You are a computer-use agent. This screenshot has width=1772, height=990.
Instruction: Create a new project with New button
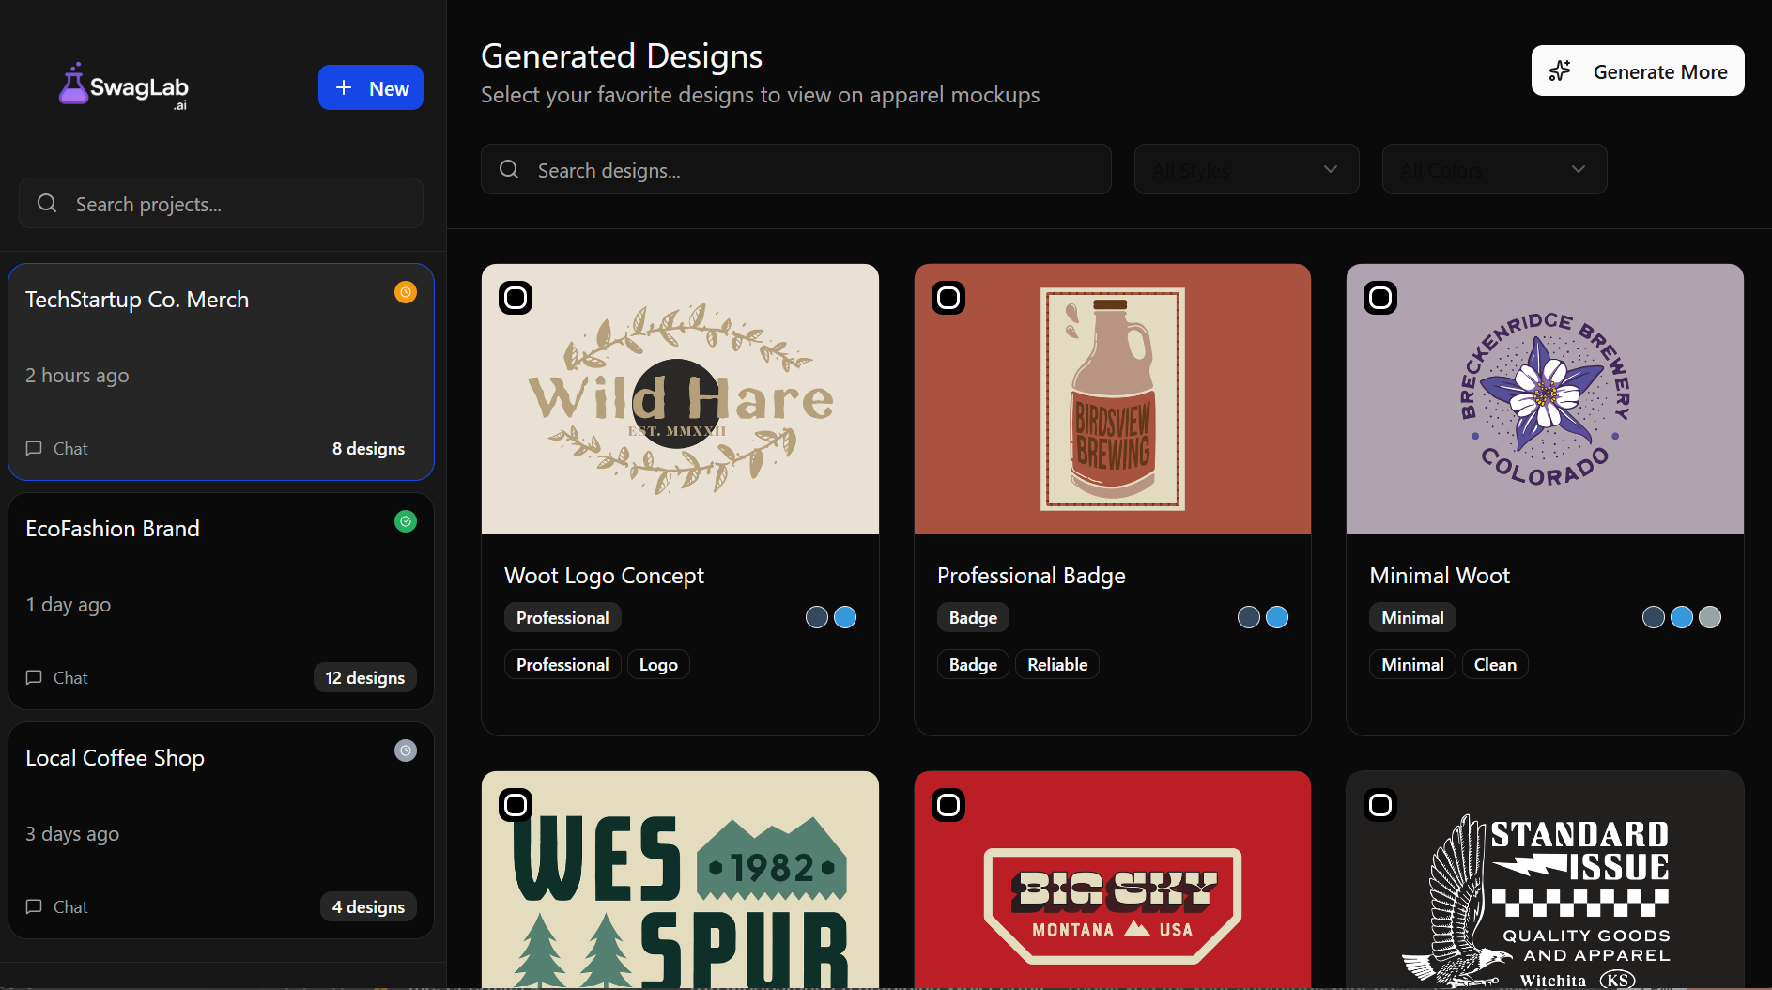371,87
